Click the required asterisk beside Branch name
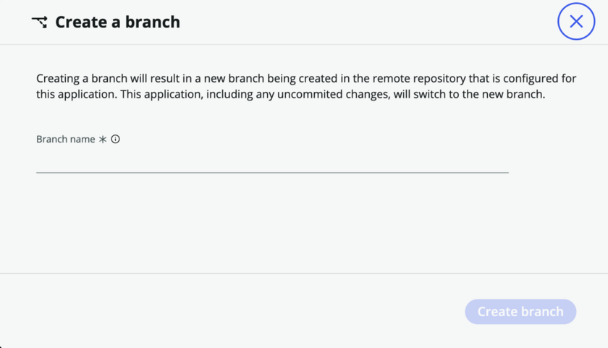This screenshot has height=348, width=608. click(102, 140)
